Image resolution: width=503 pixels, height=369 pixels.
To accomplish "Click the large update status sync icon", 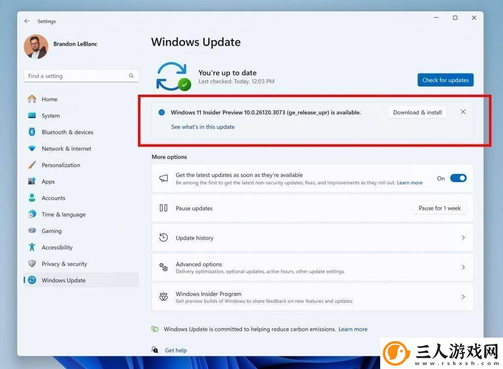I will (x=173, y=76).
